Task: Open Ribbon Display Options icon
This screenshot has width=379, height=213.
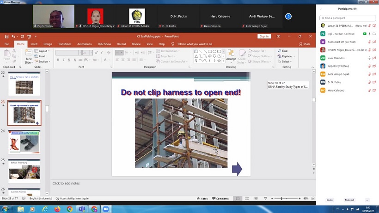Action: (278, 36)
